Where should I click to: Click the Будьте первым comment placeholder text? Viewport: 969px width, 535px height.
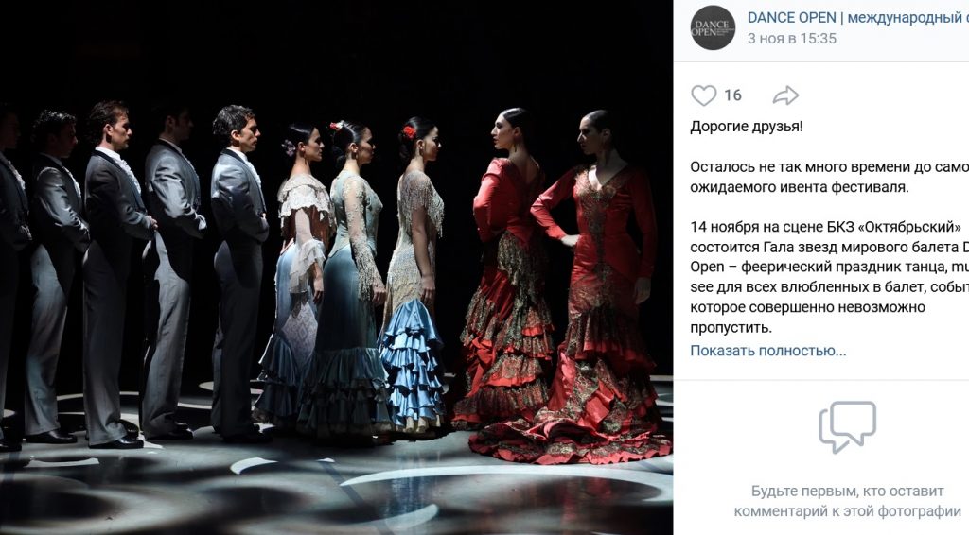pyautogui.click(x=847, y=501)
